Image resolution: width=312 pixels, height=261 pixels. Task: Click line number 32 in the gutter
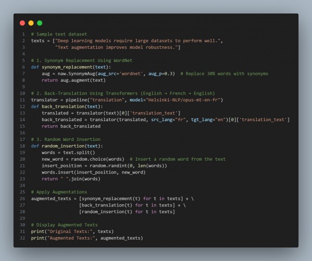point(22,238)
